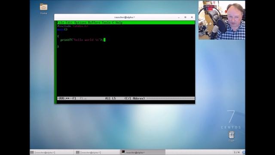Click the buffer name f1.c in the mode line
Image resolution: width=275 pixels, height=155 pixels.
point(83,99)
